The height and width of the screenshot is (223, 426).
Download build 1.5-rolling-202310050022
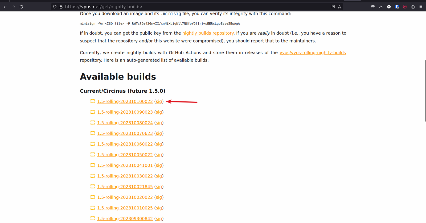pos(125,155)
